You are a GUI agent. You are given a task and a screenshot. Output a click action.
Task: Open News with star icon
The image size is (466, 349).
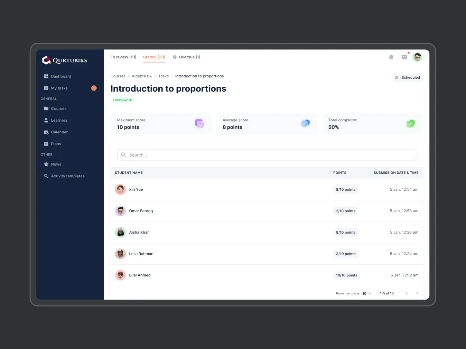pos(56,164)
